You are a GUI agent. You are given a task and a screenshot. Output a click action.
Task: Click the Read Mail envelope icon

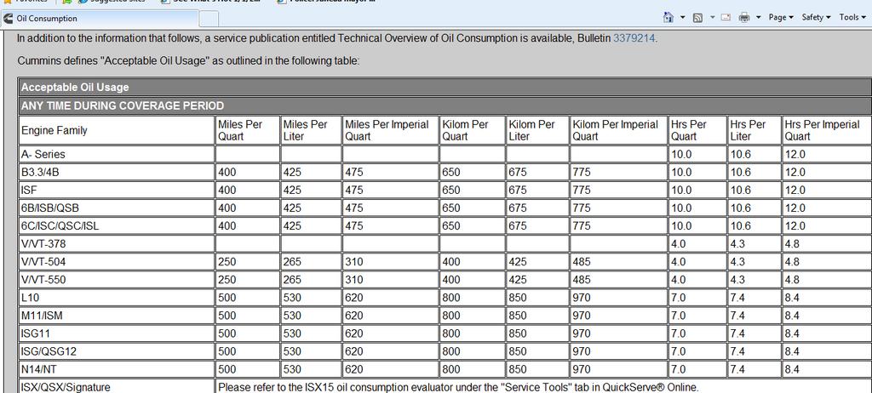[726, 17]
